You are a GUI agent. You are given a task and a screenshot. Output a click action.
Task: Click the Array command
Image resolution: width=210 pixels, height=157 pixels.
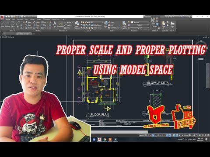coord(44,28)
